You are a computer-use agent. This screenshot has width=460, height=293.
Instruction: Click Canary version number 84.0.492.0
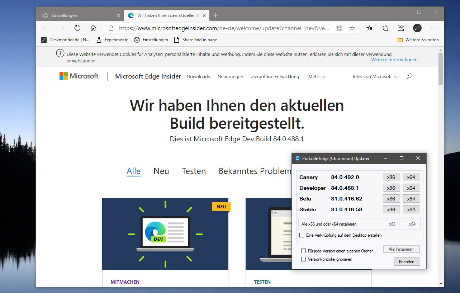(345, 177)
